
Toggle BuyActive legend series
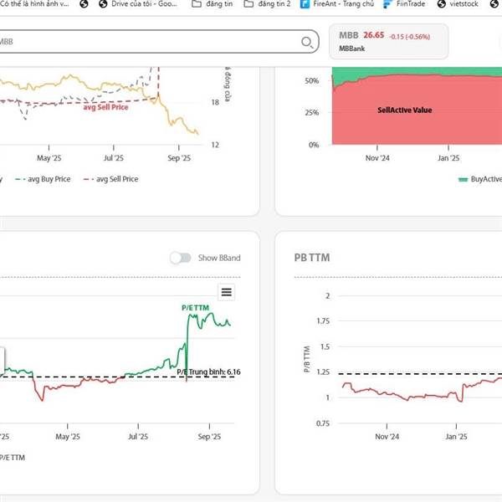479,179
